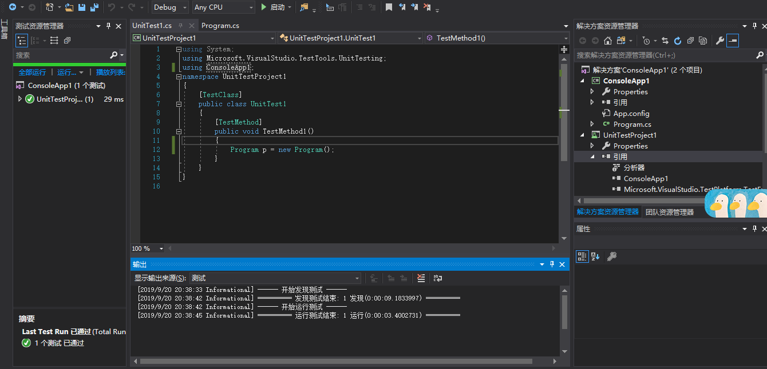767x369 pixels.
Task: Click 播放列表 link in Test Explorer
Action: pos(110,73)
